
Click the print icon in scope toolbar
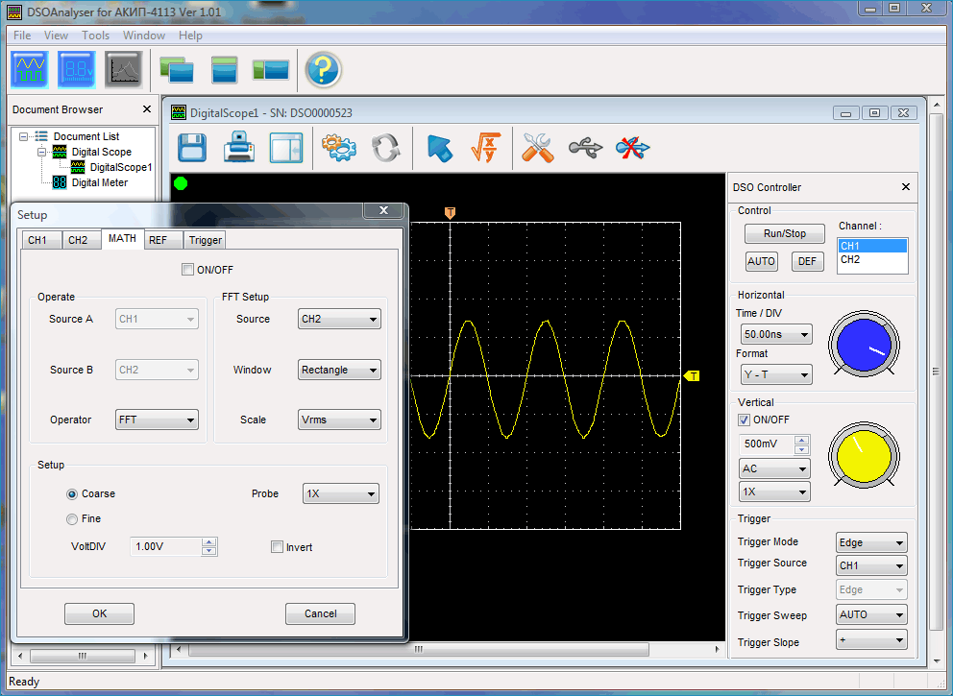click(239, 148)
